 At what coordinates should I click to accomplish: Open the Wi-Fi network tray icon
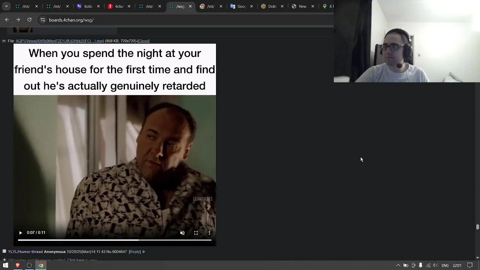pyautogui.click(x=428, y=265)
